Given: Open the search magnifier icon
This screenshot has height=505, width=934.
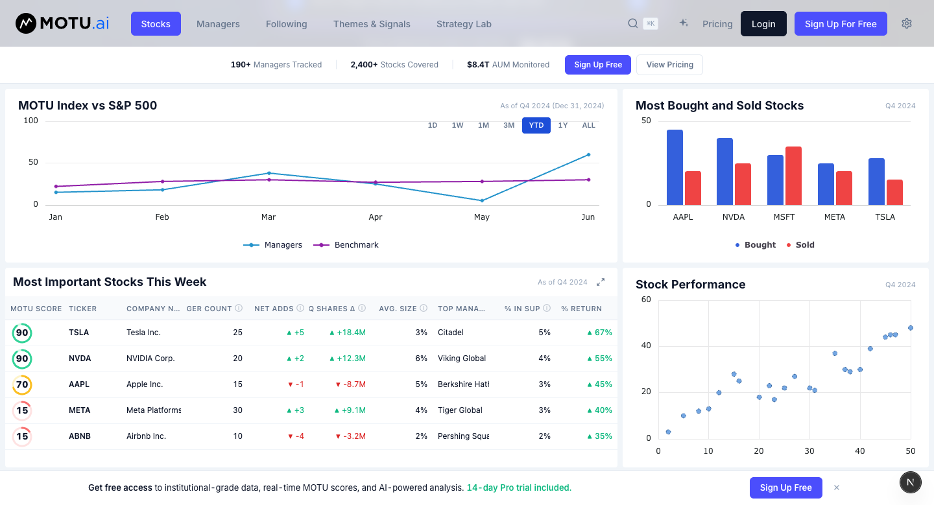Looking at the screenshot, I should (633, 23).
